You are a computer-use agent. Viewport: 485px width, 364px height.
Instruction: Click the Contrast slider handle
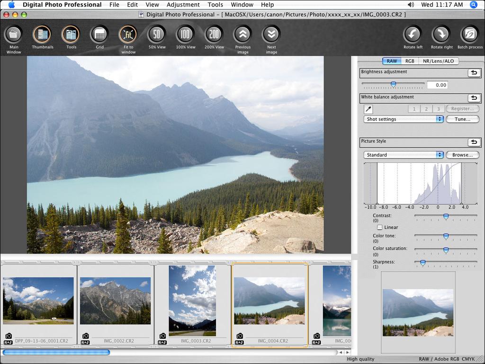[446, 216]
